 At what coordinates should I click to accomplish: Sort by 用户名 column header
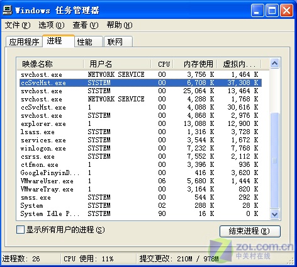pos(117,64)
